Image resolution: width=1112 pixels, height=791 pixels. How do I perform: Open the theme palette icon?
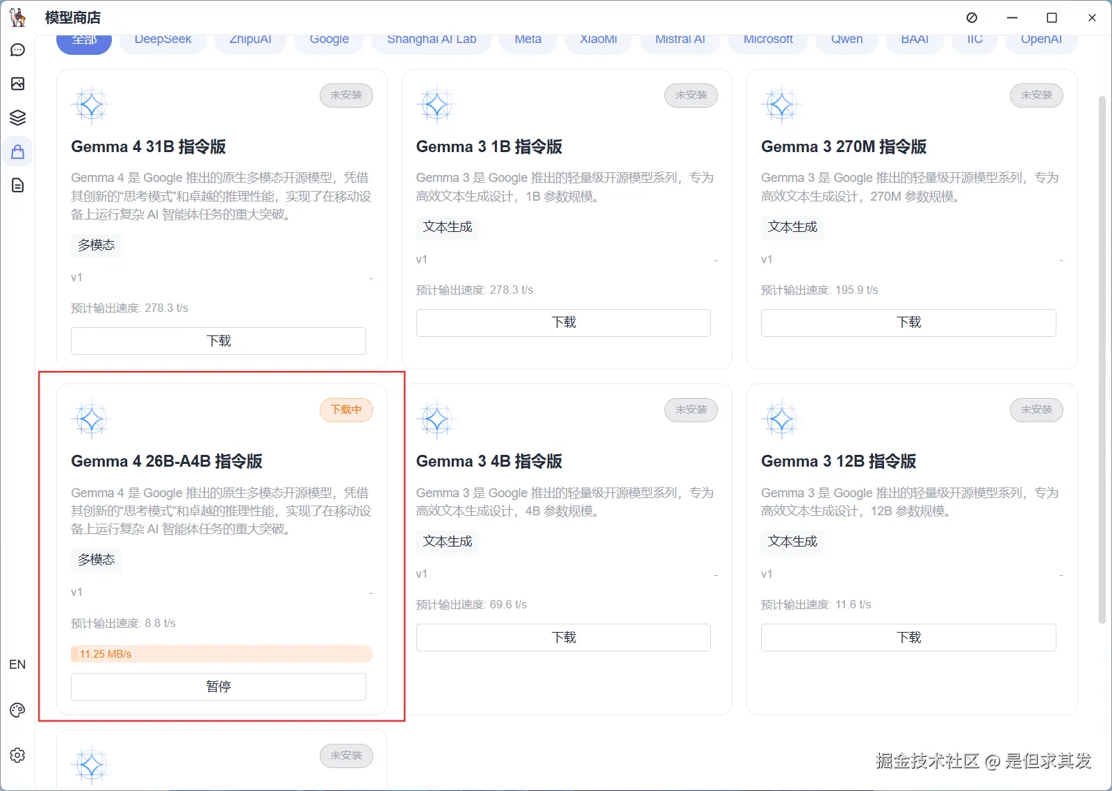[17, 710]
